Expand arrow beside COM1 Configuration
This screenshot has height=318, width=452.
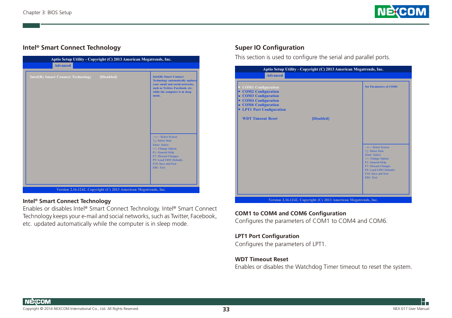239,87
